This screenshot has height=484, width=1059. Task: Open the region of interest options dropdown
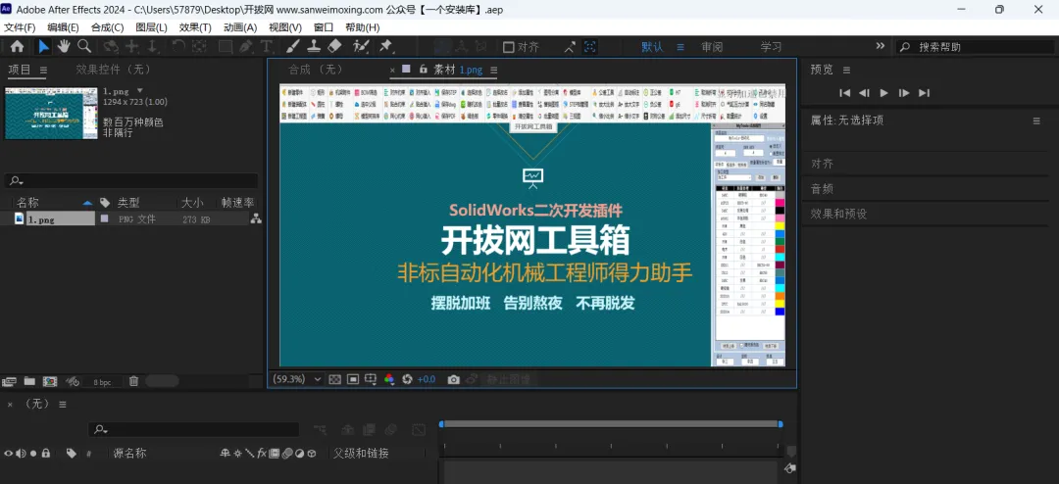point(371,379)
